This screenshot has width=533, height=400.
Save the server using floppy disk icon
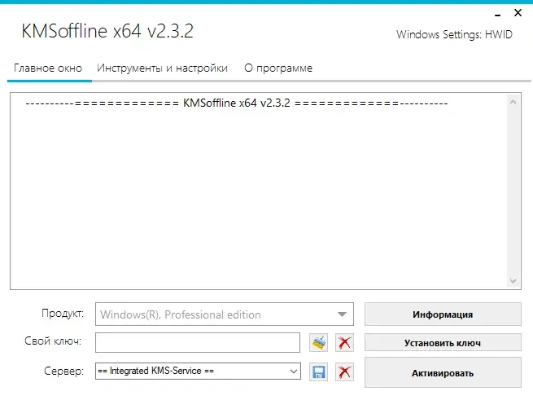pyautogui.click(x=318, y=371)
